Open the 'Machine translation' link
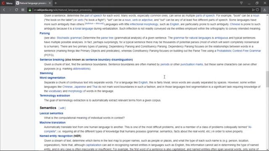Image resolution: width=269 pixels, height=151 pixels. point(53,122)
